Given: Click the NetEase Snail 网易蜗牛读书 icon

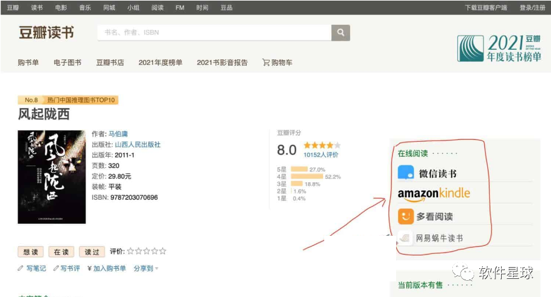Looking at the screenshot, I should [x=405, y=238].
